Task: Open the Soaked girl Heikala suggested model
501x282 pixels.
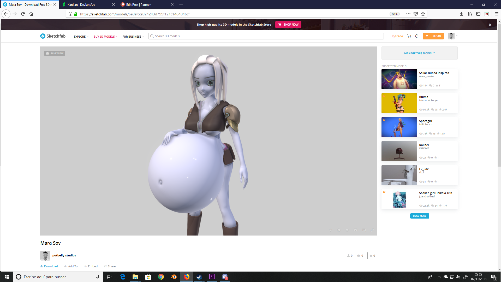Action: tap(419, 199)
